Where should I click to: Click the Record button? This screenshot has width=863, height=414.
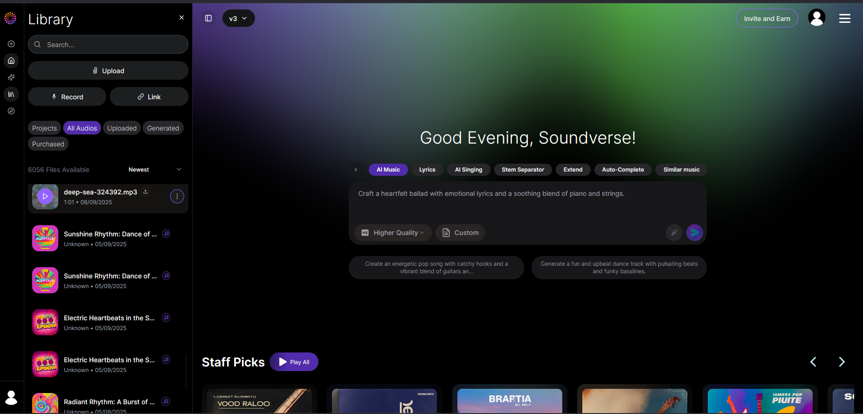coord(67,97)
